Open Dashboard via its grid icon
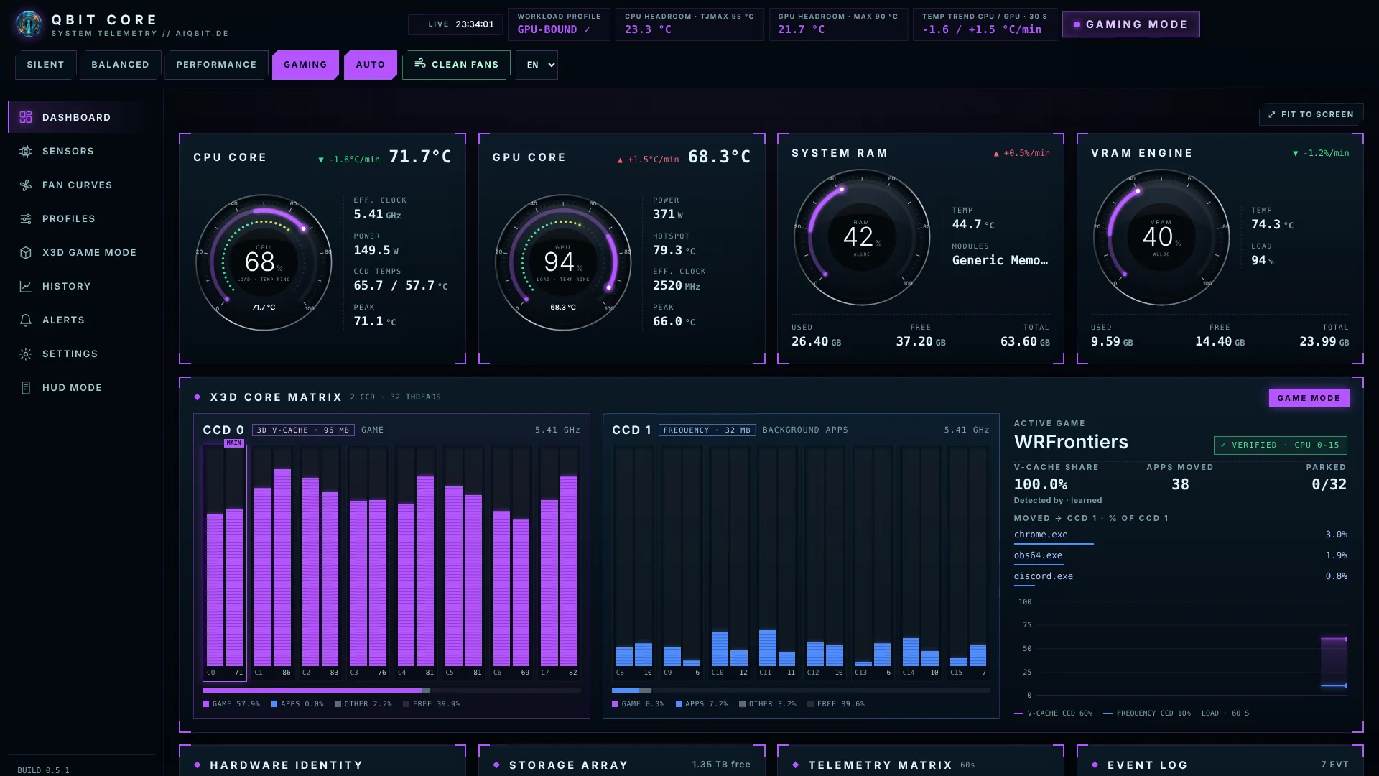The image size is (1379, 776). (x=26, y=117)
